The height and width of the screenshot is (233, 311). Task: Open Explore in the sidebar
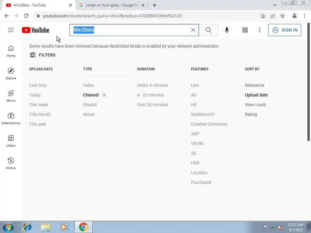(11, 74)
